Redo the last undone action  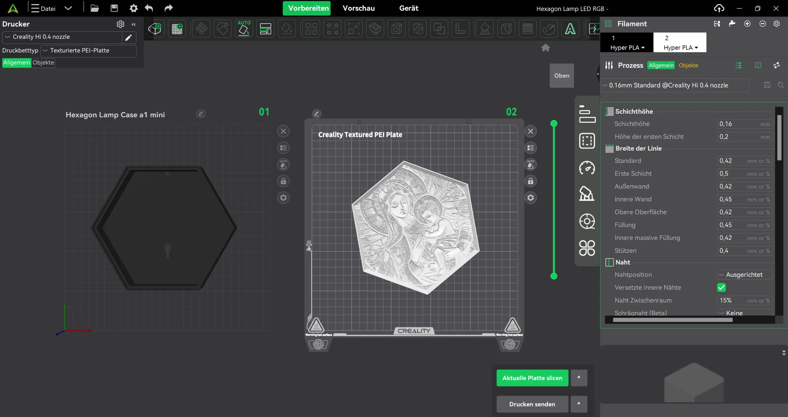coord(168,8)
